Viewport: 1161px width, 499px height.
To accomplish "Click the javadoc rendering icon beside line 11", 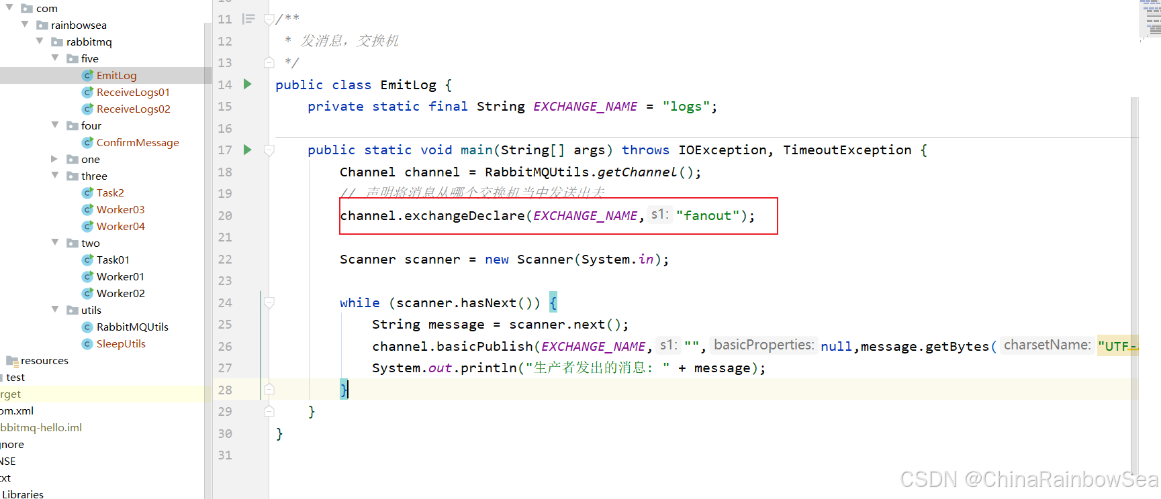I will (249, 19).
